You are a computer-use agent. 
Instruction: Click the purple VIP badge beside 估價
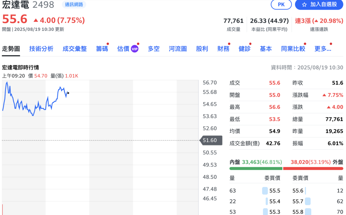(135, 49)
